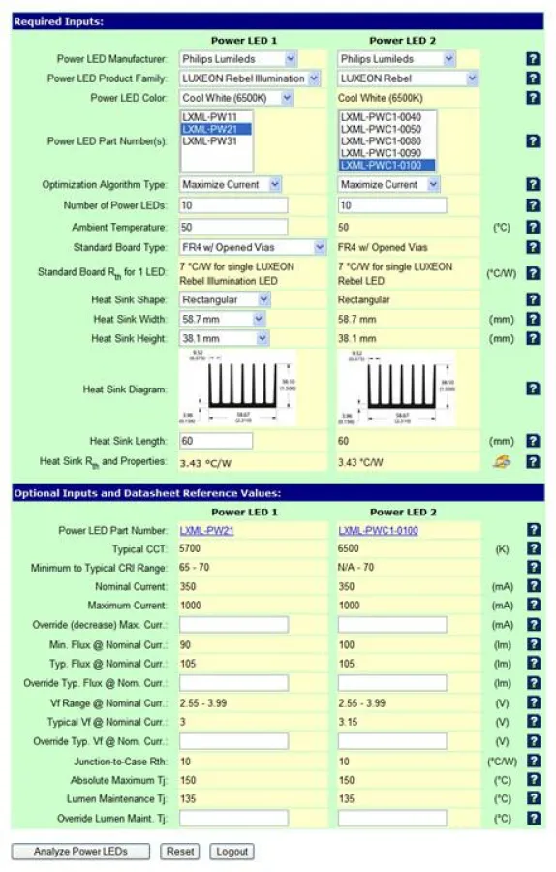The height and width of the screenshot is (872, 556).
Task: Open Power LED 2 Optimization Algorithm dropdown
Action: (x=389, y=185)
